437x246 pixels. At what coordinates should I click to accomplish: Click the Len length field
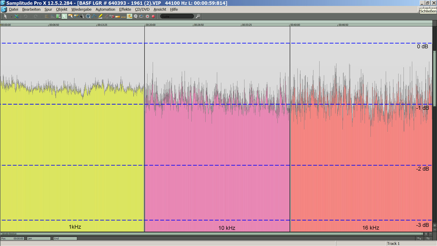click(38, 238)
